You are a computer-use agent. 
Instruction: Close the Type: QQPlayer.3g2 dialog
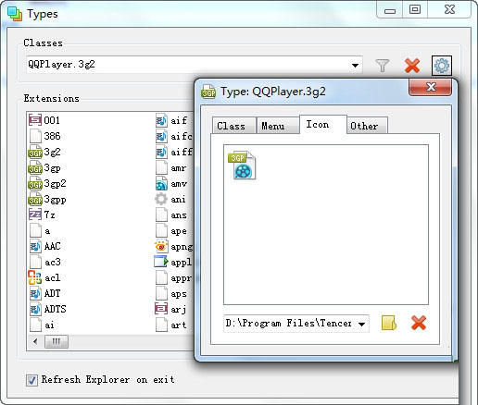click(431, 87)
